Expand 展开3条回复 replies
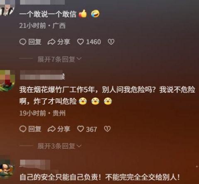199x184 pixels. (60, 146)
